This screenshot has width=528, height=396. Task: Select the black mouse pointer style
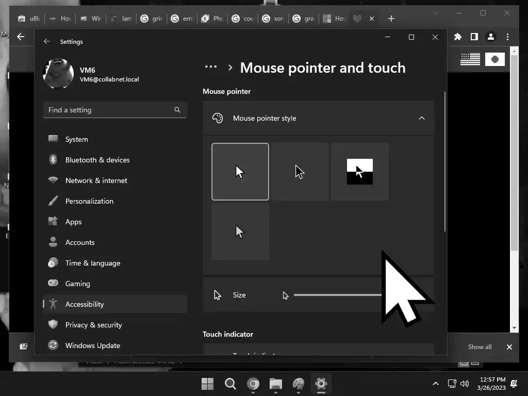coord(300,172)
